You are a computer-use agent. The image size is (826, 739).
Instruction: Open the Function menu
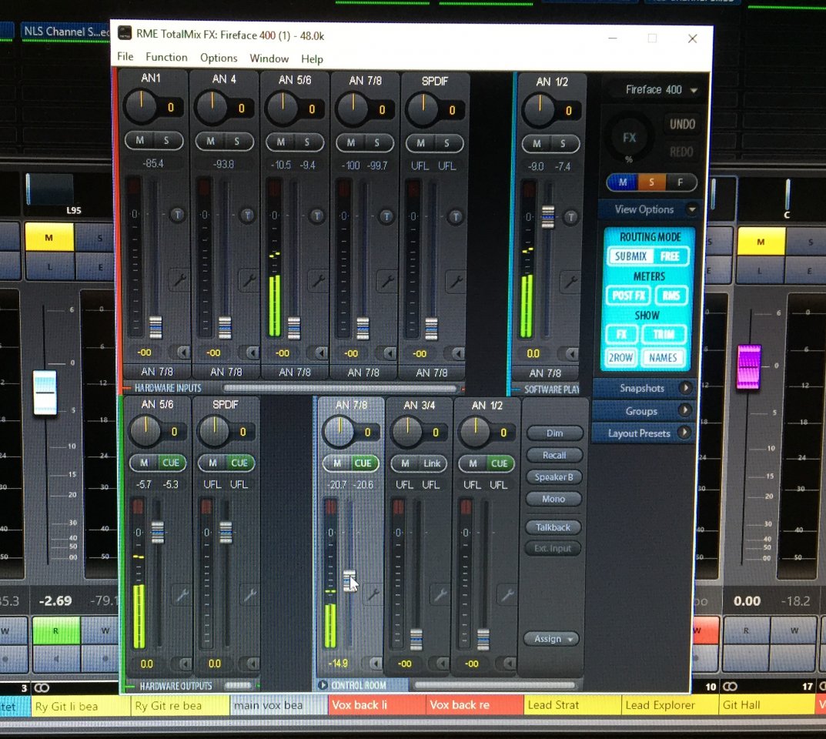point(166,57)
